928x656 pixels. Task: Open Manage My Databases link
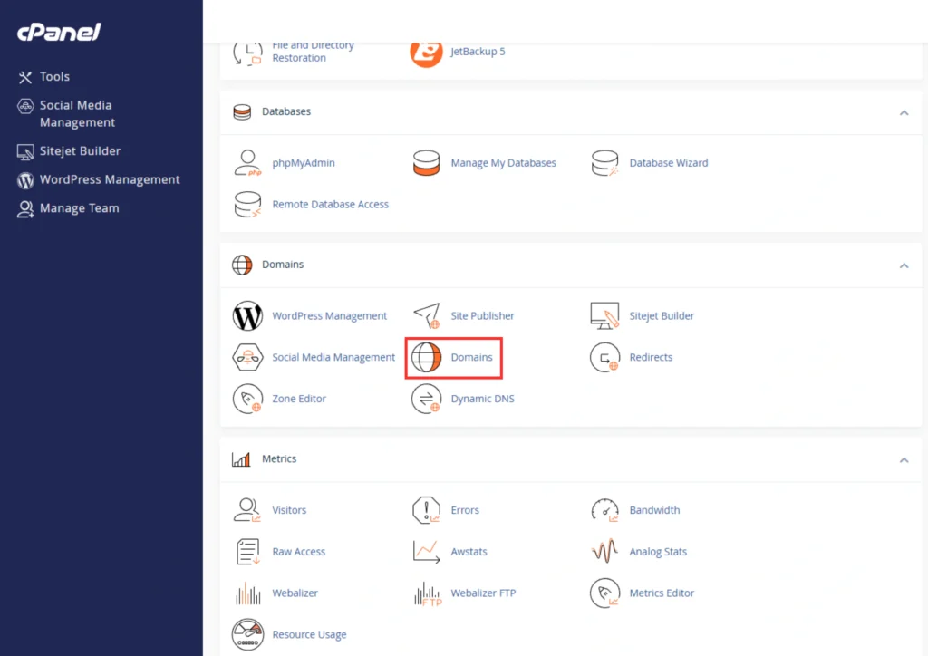(503, 163)
